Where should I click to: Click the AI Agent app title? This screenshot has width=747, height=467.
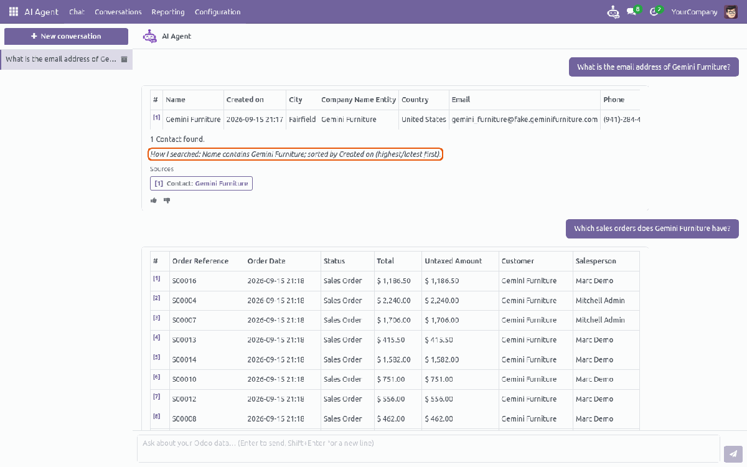pos(42,12)
